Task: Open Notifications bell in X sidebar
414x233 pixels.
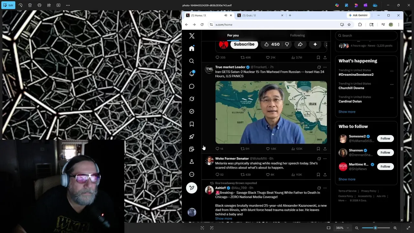Action: coord(192,73)
